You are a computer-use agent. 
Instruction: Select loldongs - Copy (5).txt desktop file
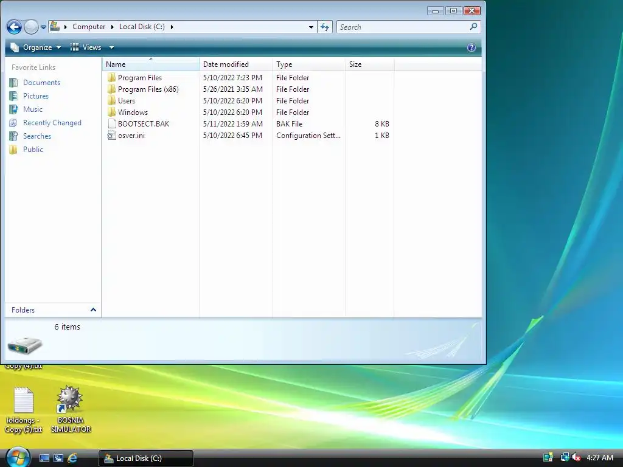24,410
